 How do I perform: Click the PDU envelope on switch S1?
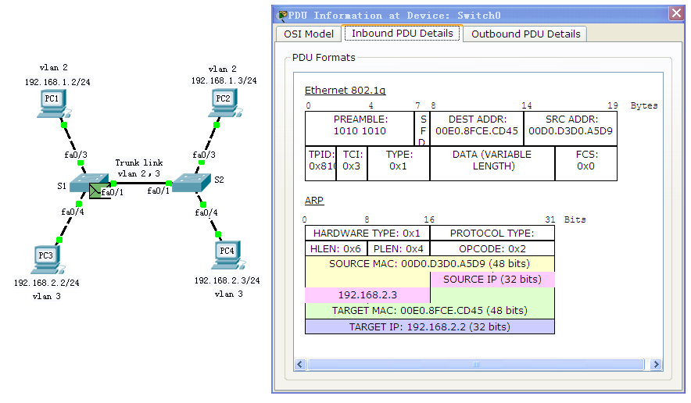(x=97, y=190)
